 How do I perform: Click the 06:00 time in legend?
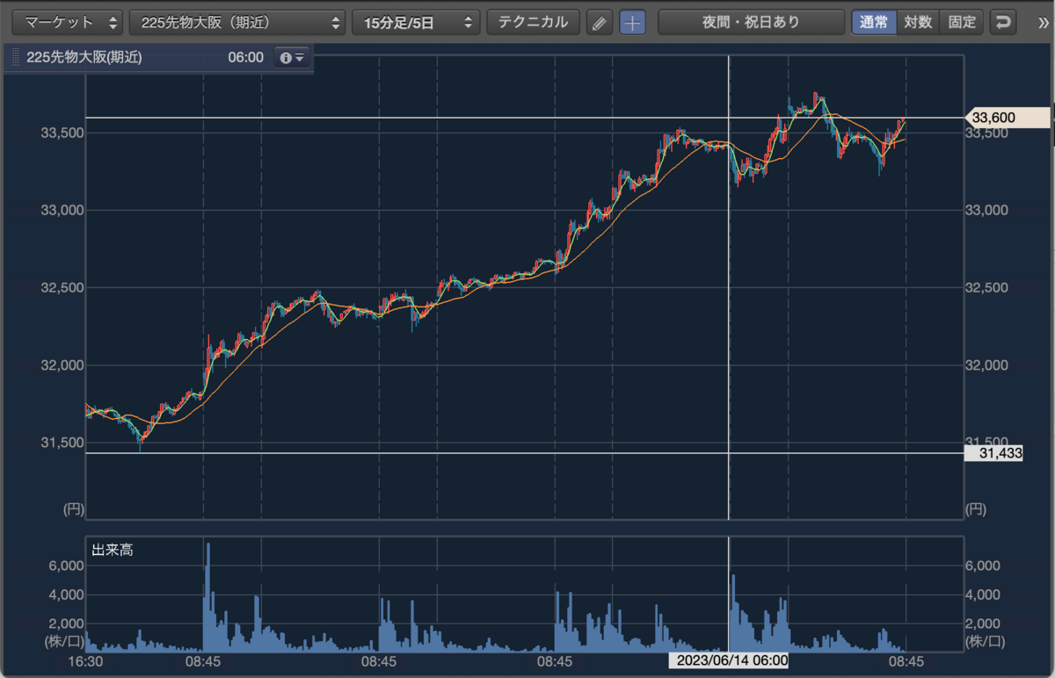pos(245,58)
